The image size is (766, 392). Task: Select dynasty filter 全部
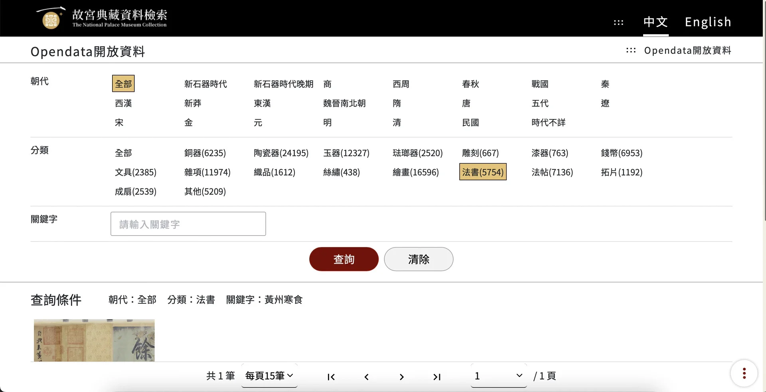tap(123, 84)
